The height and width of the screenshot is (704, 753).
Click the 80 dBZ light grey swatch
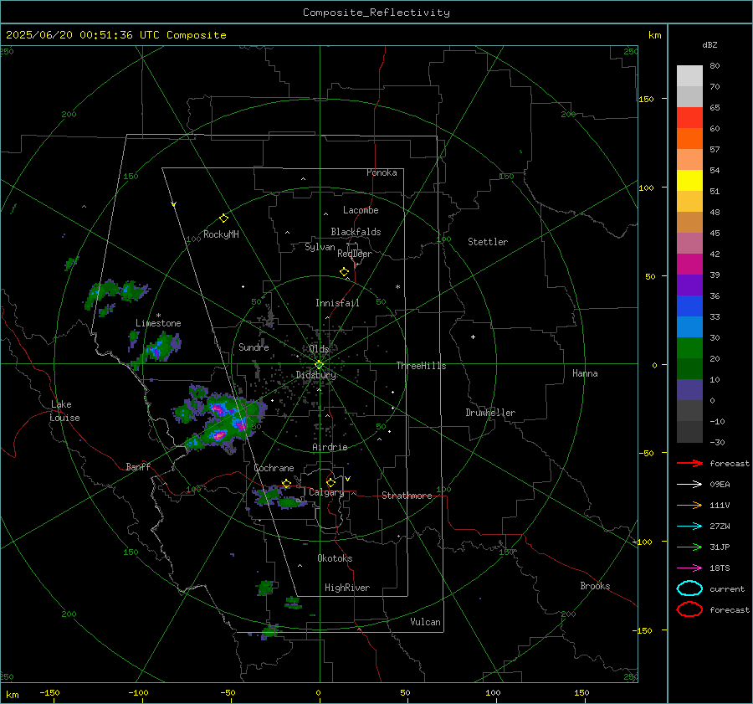(x=689, y=76)
